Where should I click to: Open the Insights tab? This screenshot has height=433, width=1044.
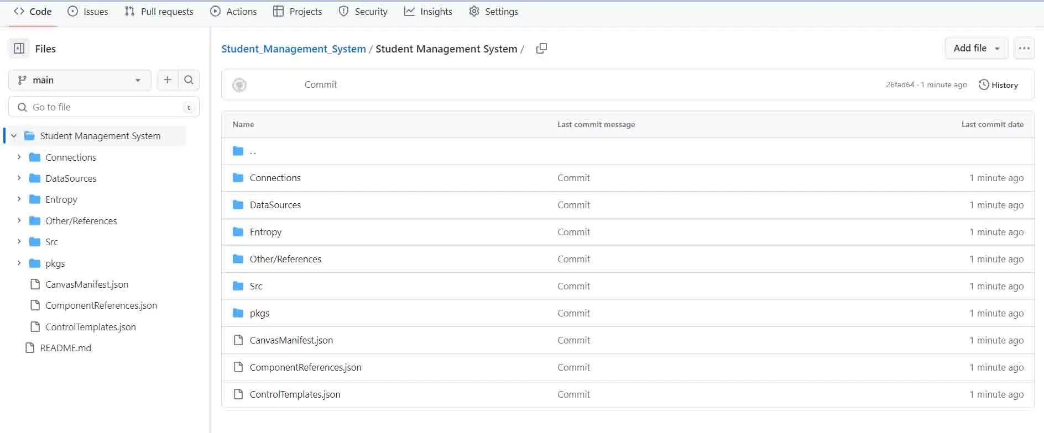428,12
